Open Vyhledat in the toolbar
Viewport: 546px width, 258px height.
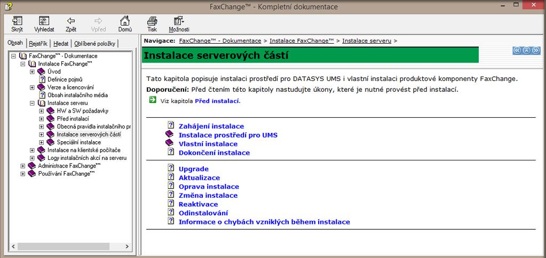pos(44,24)
